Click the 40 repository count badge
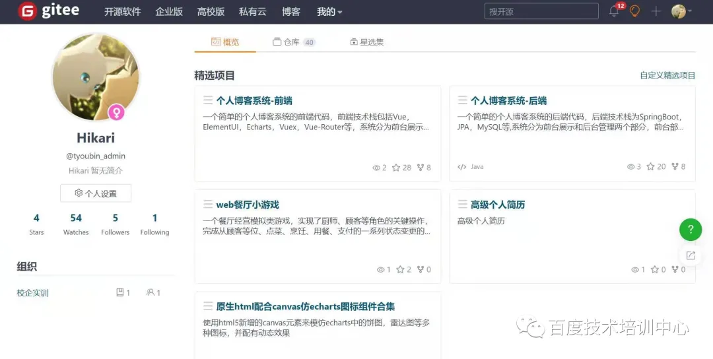Image resolution: width=713 pixels, height=359 pixels. click(x=309, y=42)
